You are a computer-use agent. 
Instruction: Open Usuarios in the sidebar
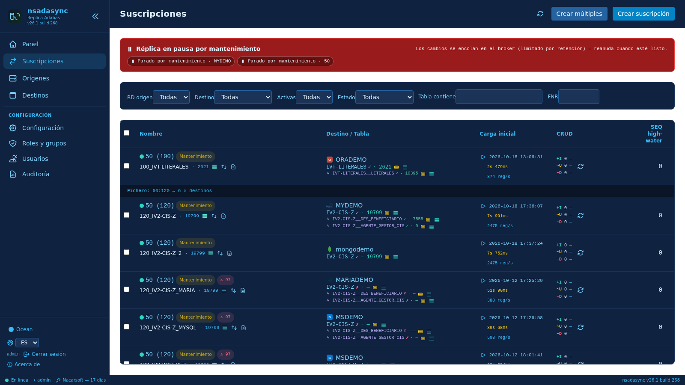click(x=54, y=159)
